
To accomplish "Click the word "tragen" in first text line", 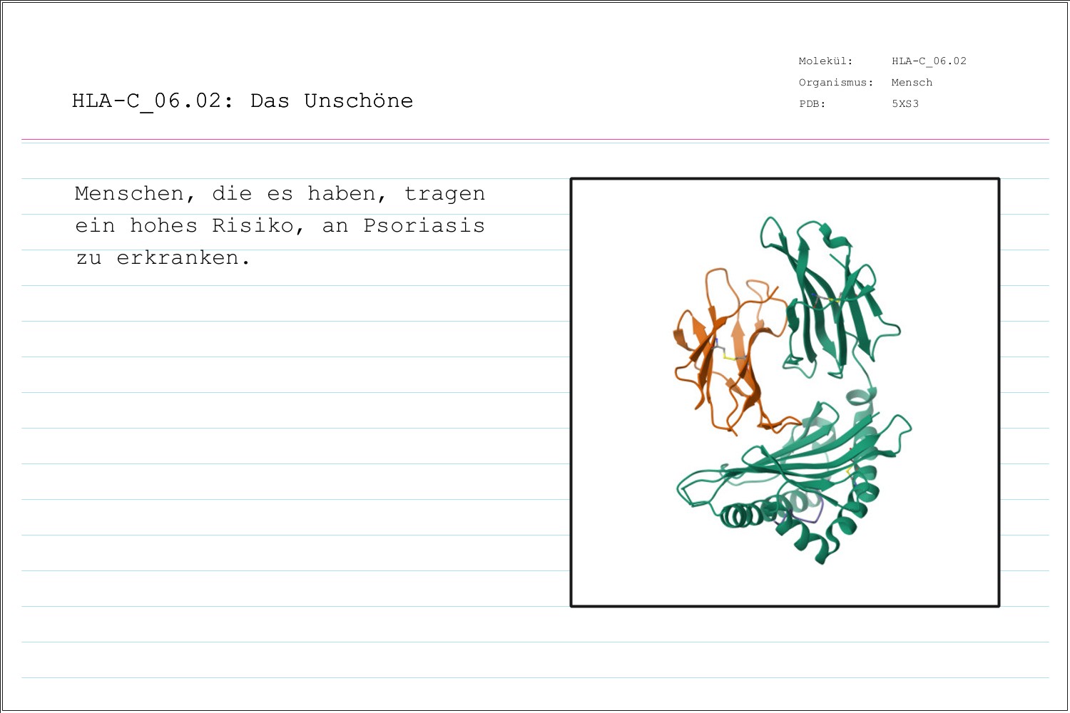I will 444,194.
